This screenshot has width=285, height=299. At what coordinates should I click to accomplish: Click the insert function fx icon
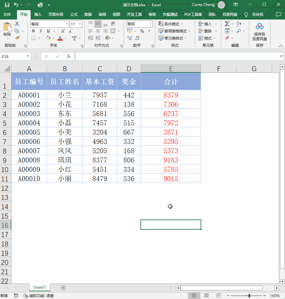coord(69,56)
